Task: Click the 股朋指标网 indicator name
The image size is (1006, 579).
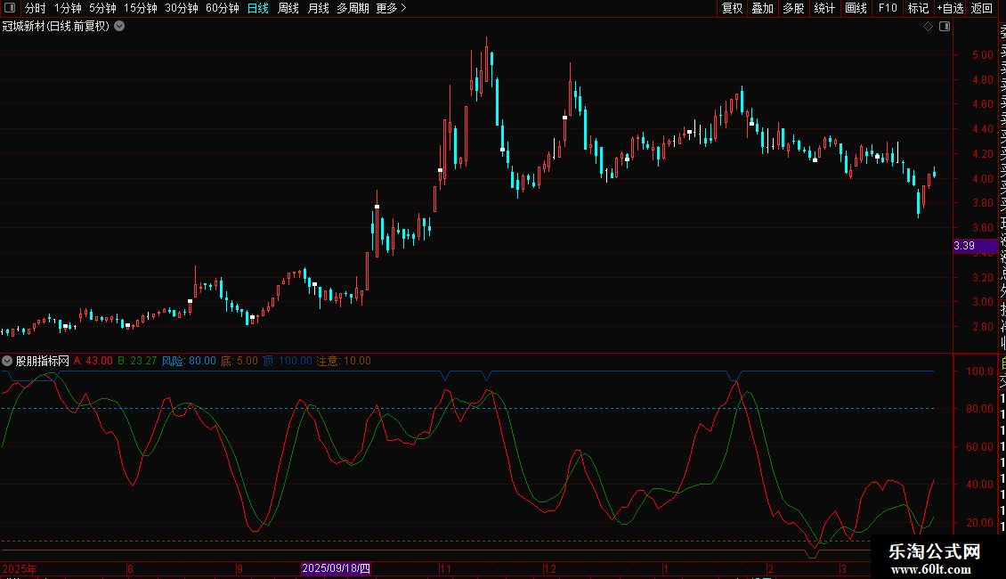Action: (43, 361)
